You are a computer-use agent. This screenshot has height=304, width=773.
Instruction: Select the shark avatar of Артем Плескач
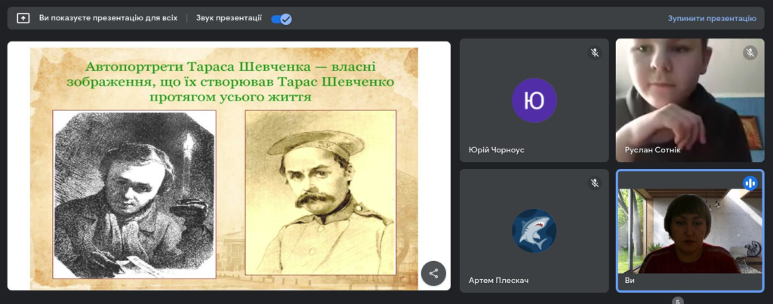[534, 231]
